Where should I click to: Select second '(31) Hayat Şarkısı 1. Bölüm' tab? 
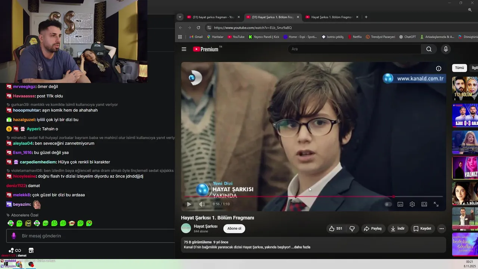(x=273, y=17)
